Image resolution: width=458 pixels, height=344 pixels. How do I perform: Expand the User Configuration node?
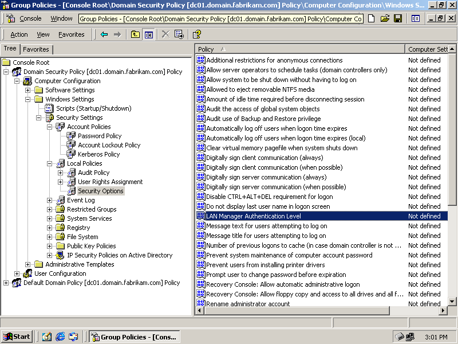(x=17, y=273)
